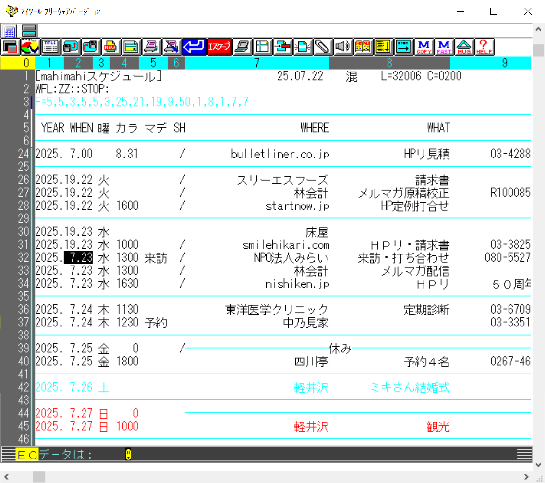Click the MUG toolbar icon

464,47
